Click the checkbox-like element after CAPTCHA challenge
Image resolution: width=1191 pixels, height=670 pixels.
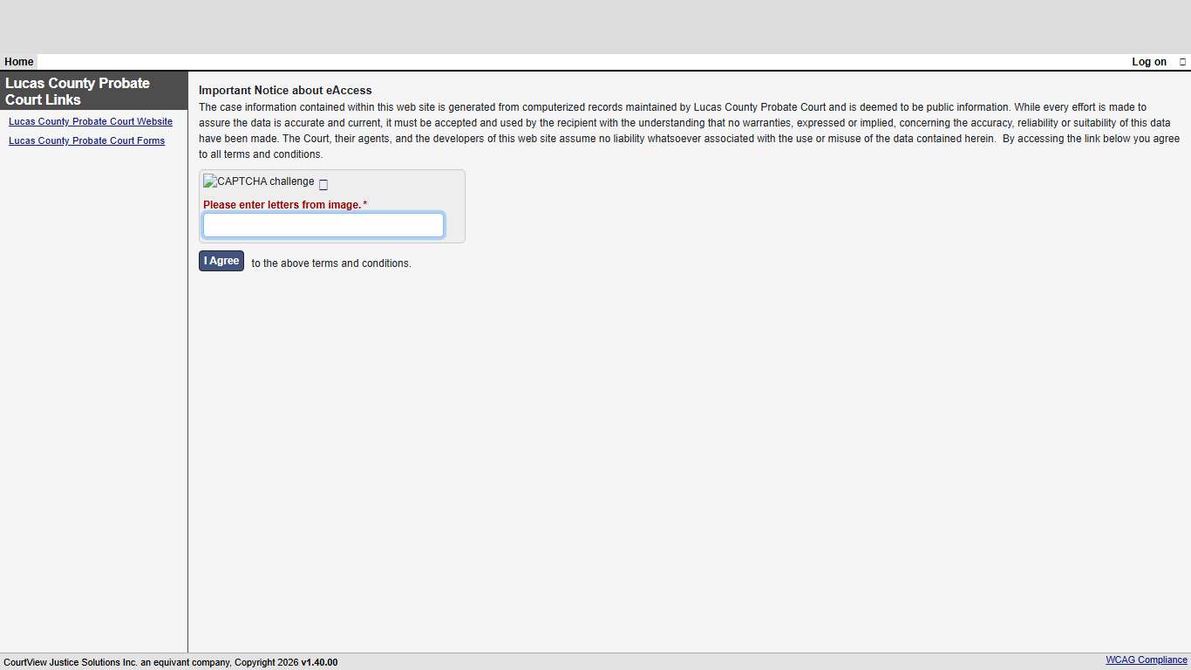point(323,184)
